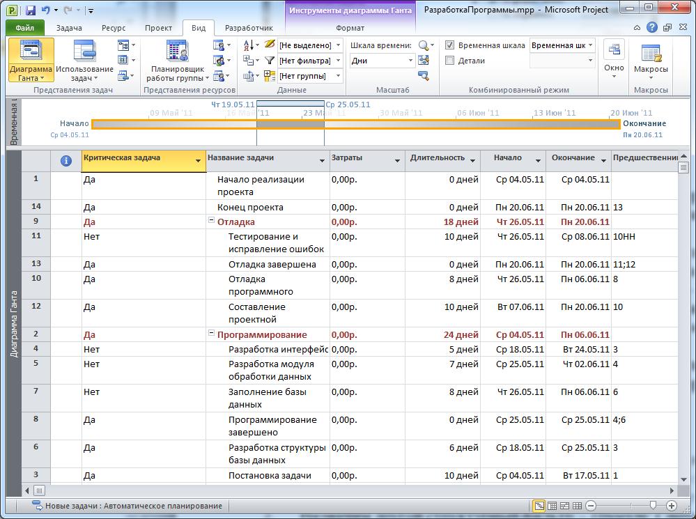Open the [Нет фильтра] filter dropdown

[x=338, y=61]
